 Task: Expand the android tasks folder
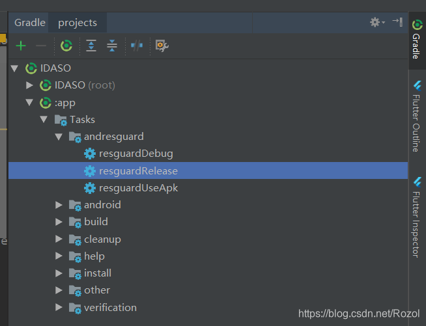[x=59, y=205]
